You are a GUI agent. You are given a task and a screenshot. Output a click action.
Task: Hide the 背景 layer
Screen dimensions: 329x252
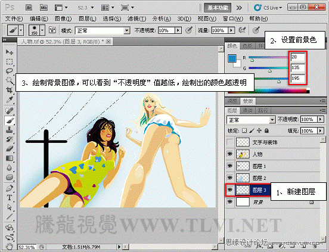pos(230,202)
